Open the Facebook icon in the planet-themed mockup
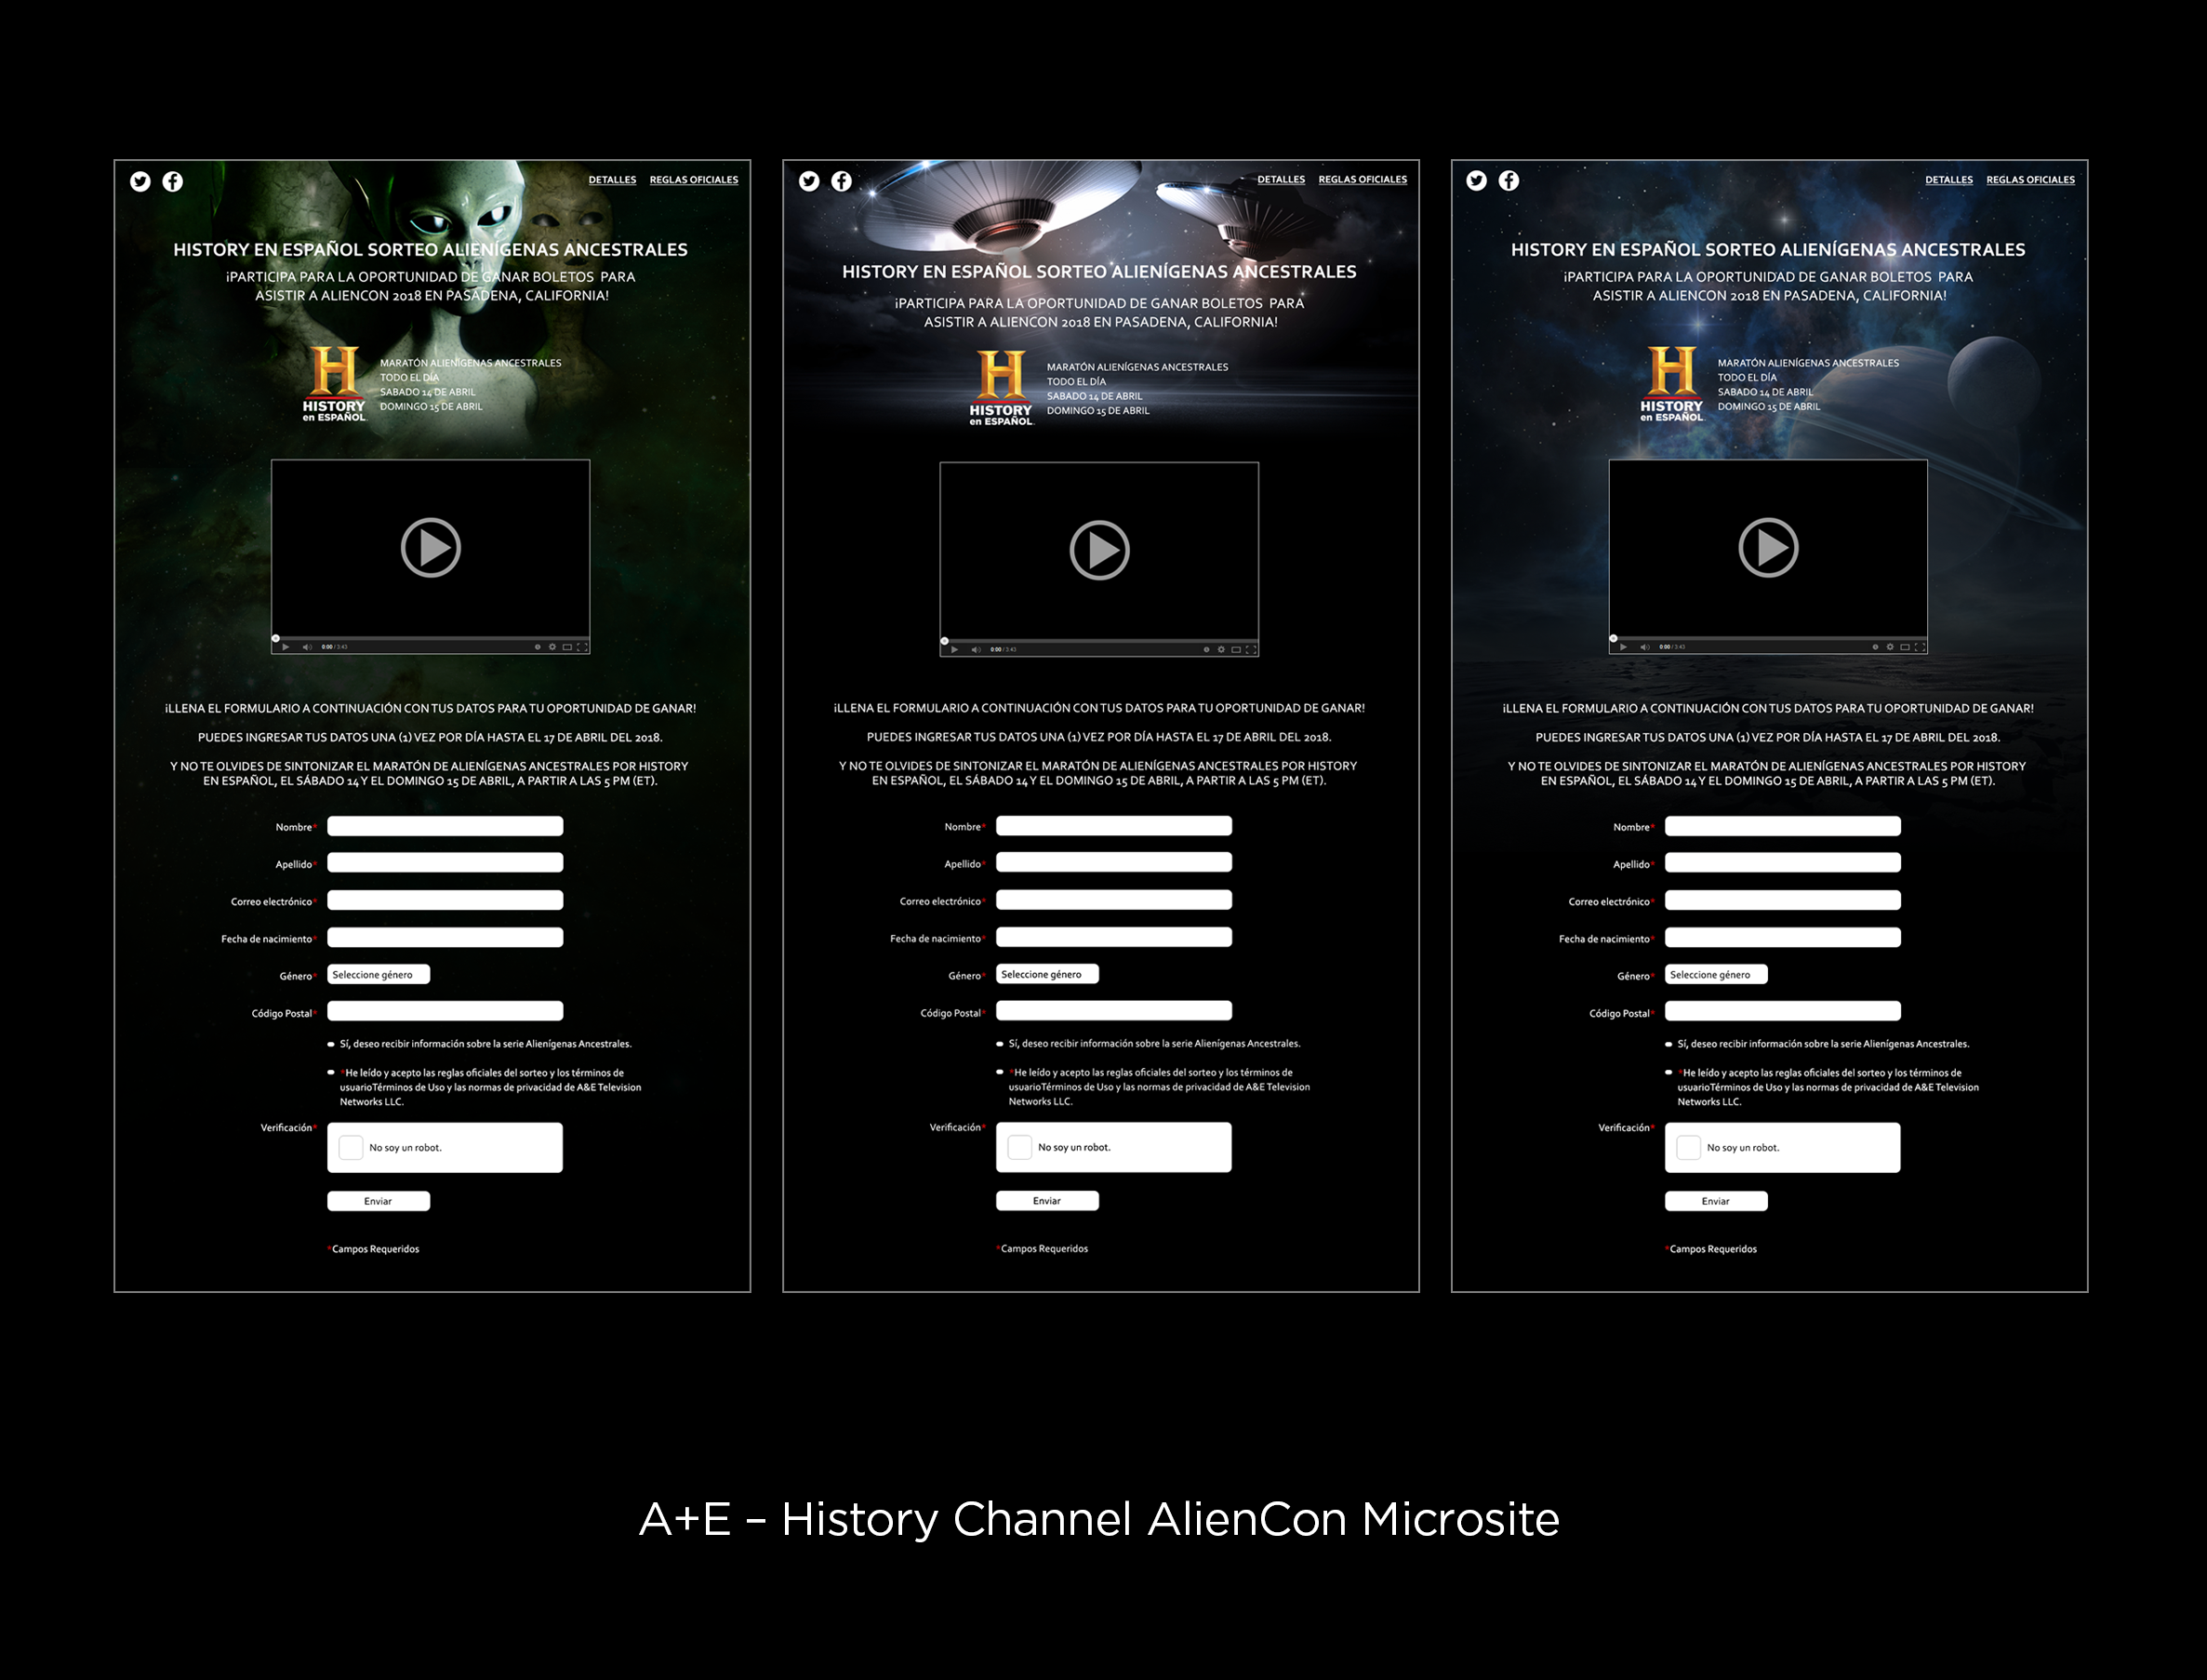The image size is (2207, 1680). pos(1509,180)
